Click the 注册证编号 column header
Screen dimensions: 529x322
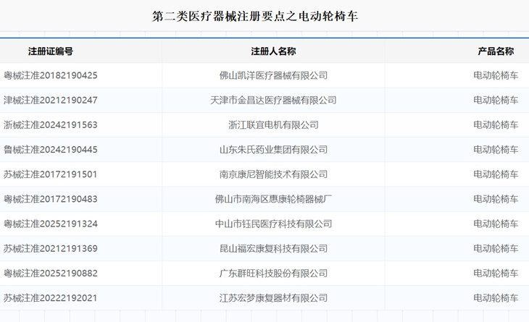coord(51,51)
